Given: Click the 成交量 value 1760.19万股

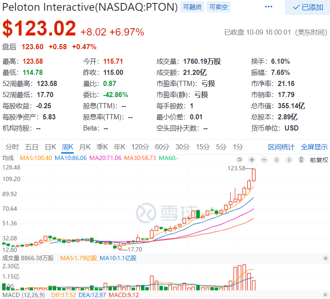Looking at the screenshot, I should (x=202, y=61).
